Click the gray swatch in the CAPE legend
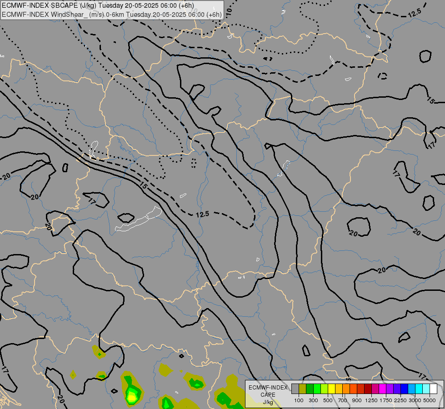 tap(295, 389)
